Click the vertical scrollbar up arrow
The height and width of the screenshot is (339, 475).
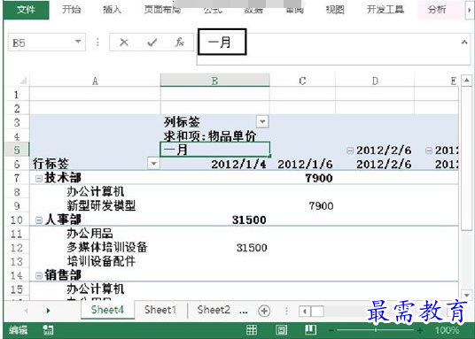pyautogui.click(x=466, y=81)
